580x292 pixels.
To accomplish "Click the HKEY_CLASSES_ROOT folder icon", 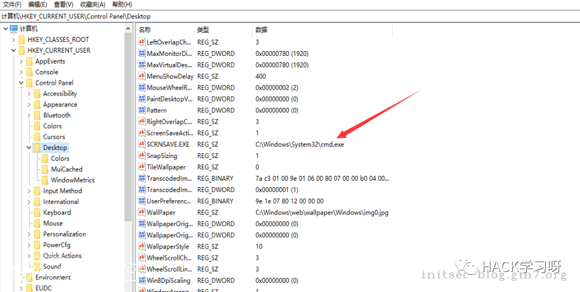I will point(22,40).
